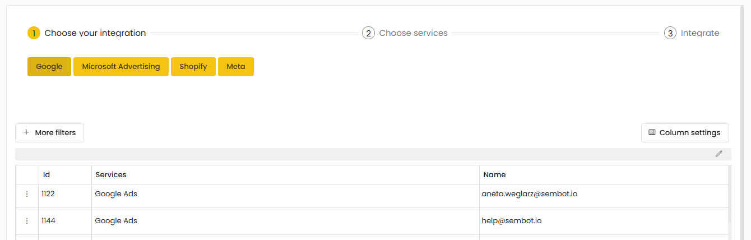Click the step 3 number circle
This screenshot has height=240, width=751.
tap(670, 33)
